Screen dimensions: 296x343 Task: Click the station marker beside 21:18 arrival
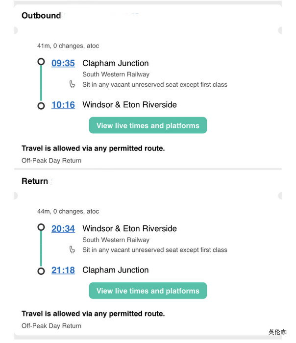(x=41, y=270)
